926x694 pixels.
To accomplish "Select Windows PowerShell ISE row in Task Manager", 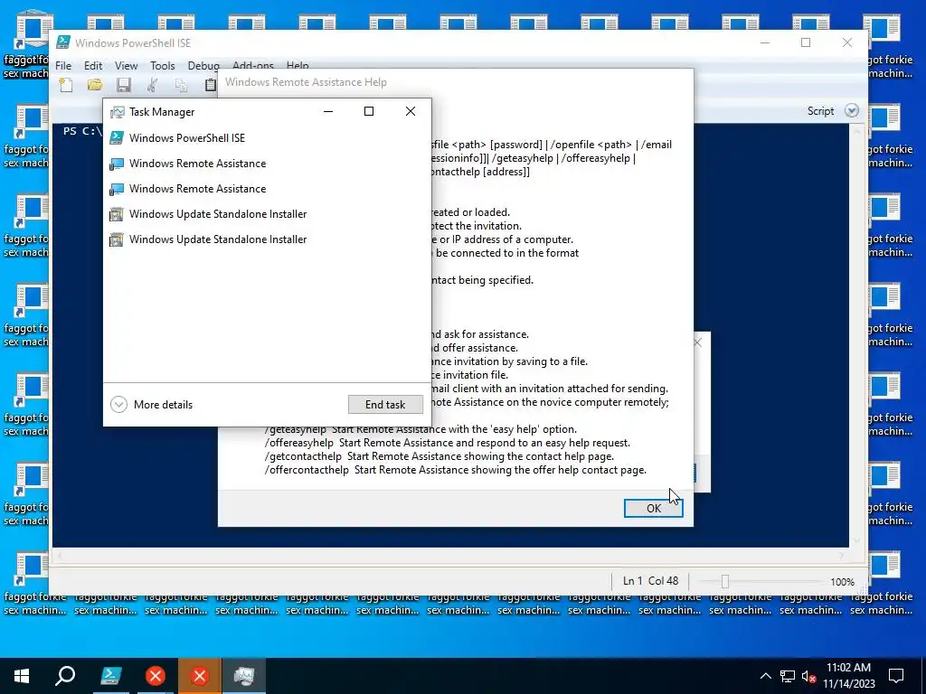I will point(267,137).
